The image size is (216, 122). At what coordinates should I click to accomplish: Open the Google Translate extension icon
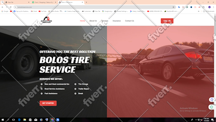coord(179,7)
